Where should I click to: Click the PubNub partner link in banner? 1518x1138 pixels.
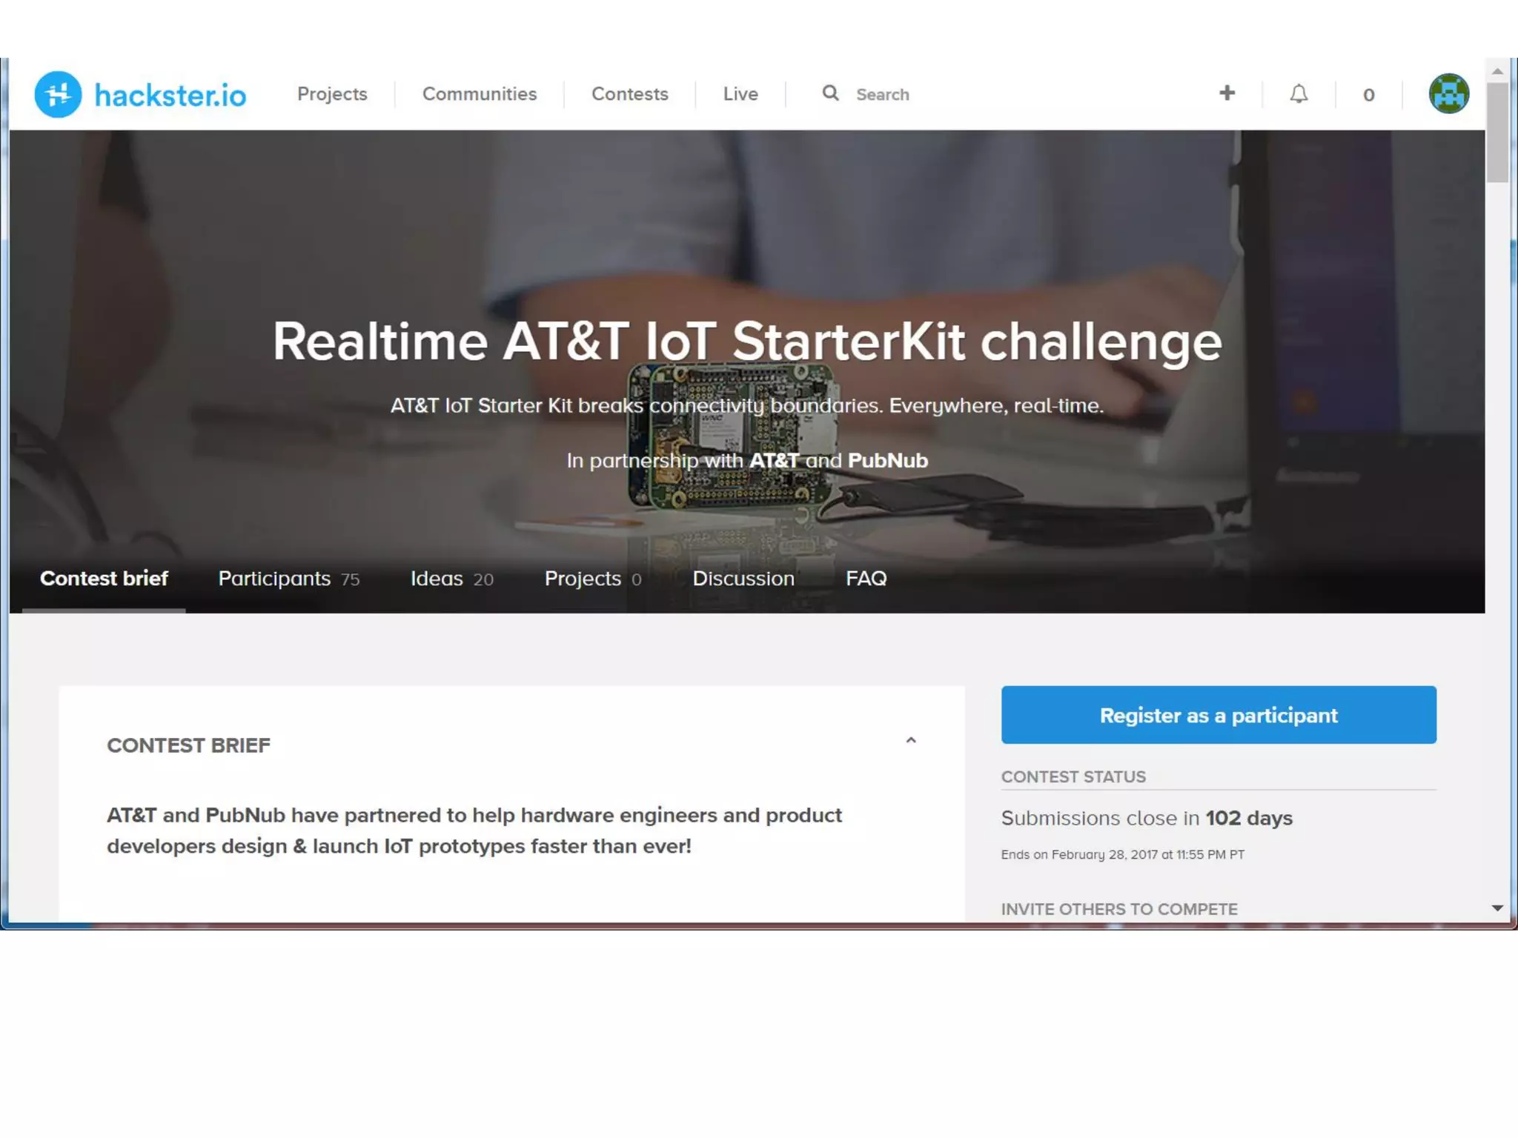point(887,461)
